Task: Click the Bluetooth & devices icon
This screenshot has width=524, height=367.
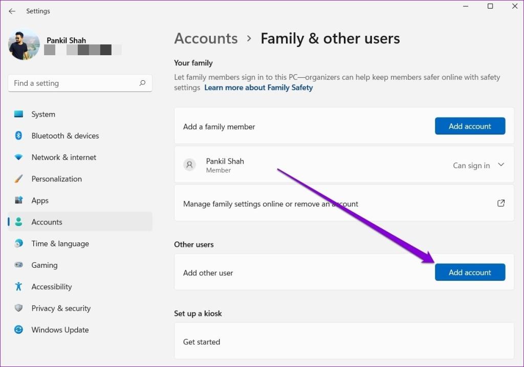Action: [19, 136]
